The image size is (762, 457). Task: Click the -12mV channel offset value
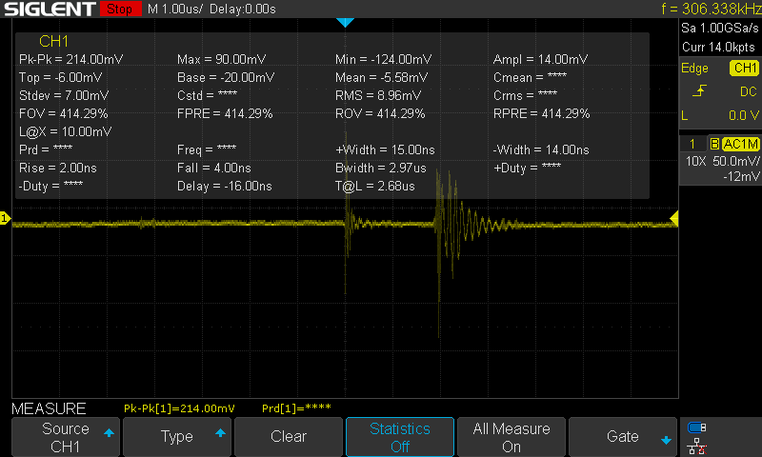pos(741,176)
